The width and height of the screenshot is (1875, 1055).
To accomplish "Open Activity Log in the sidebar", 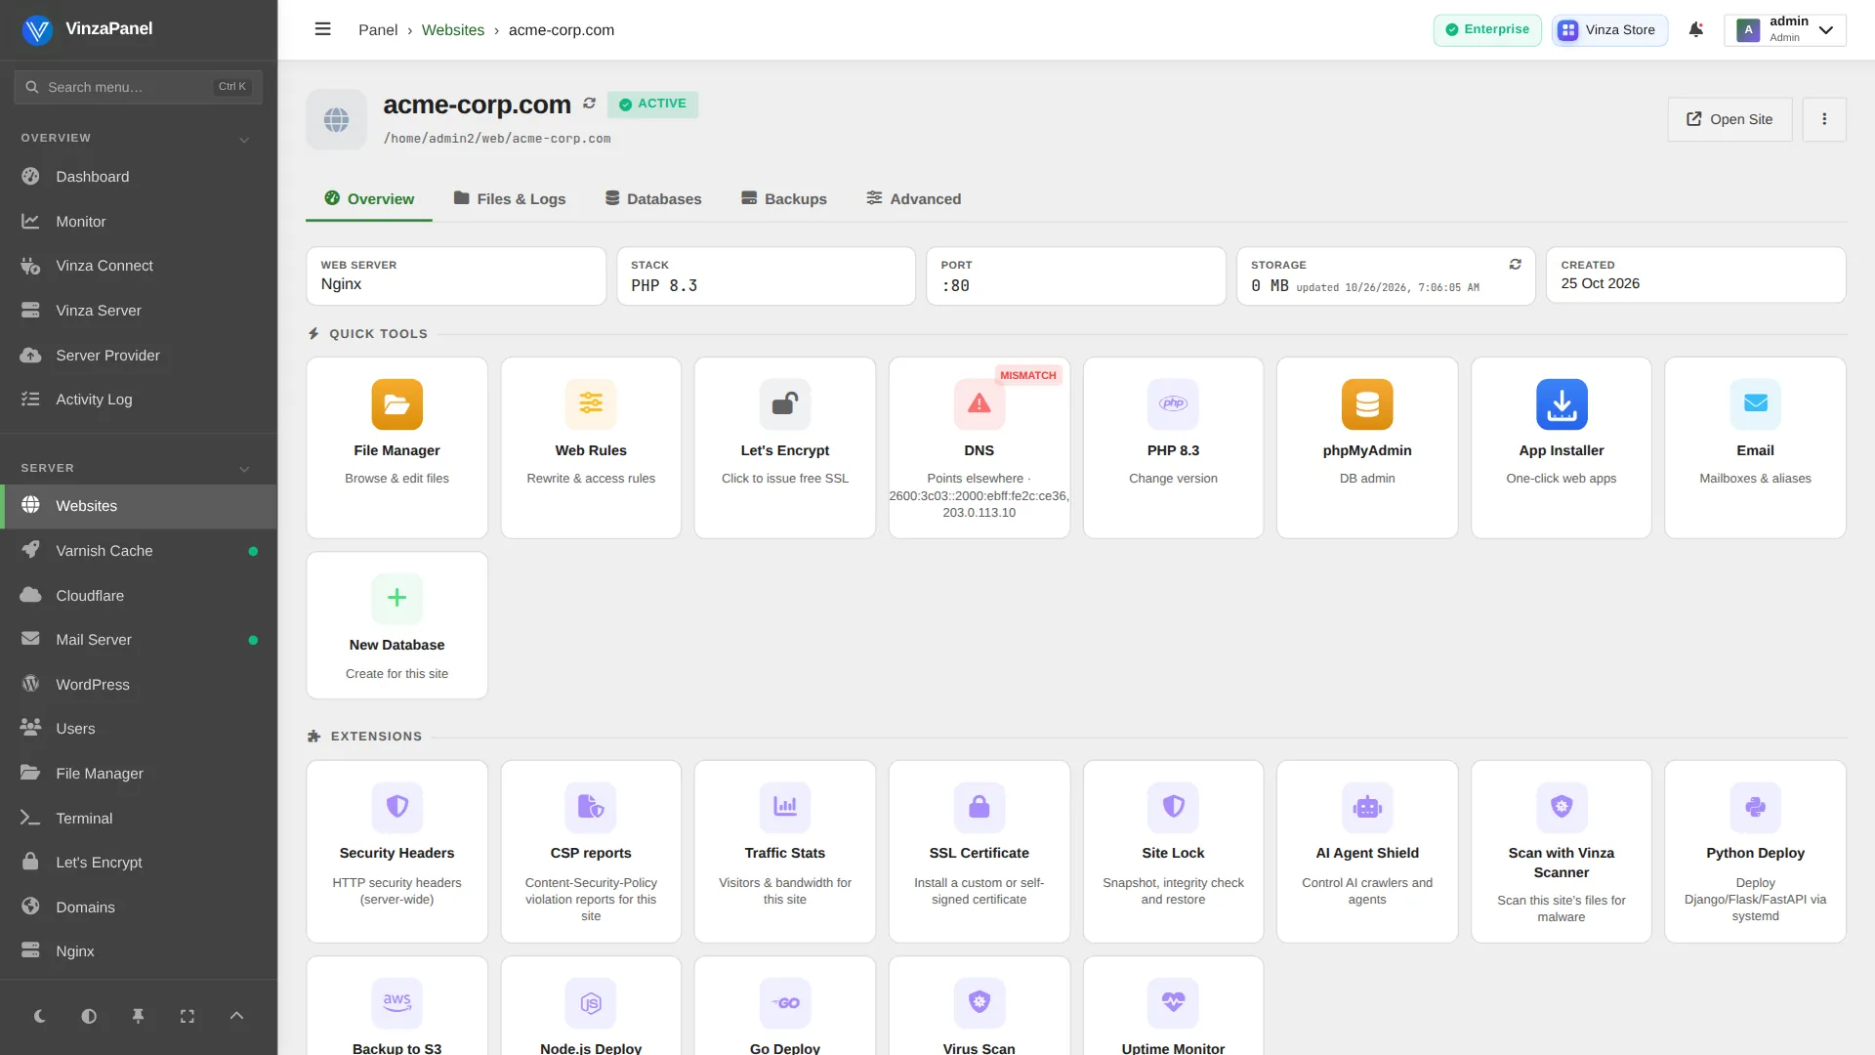I will click(x=139, y=400).
